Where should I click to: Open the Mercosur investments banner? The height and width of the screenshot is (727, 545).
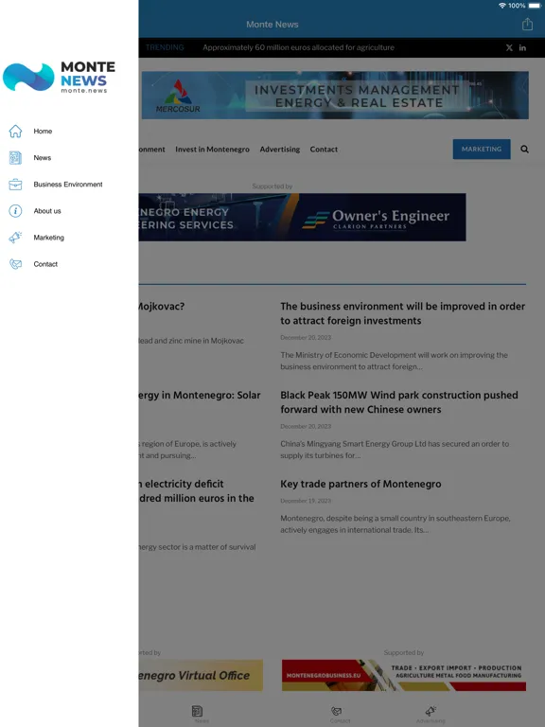[x=335, y=95]
